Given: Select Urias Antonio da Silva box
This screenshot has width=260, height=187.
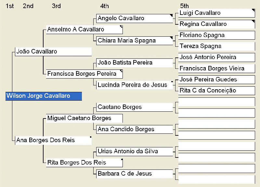Looking at the screenshot, I should (x=135, y=152).
